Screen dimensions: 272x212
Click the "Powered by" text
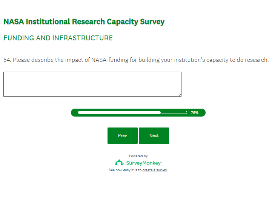(x=138, y=156)
